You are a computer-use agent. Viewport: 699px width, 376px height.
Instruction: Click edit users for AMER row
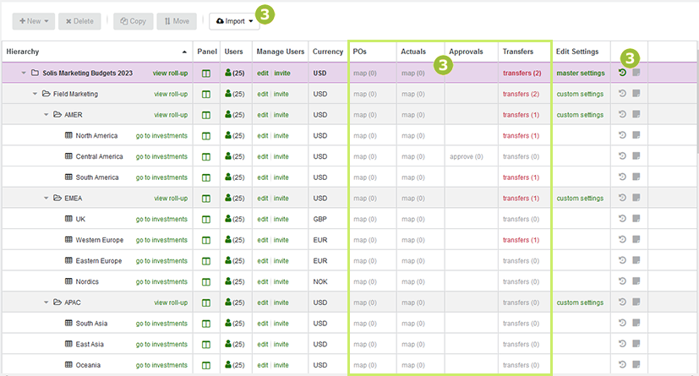click(263, 115)
